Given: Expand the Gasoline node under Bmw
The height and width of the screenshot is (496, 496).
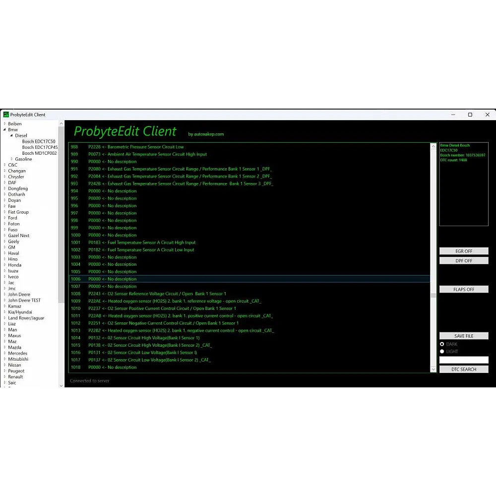Looking at the screenshot, I should (x=12, y=159).
